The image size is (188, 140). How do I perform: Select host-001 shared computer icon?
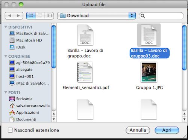click(12, 76)
